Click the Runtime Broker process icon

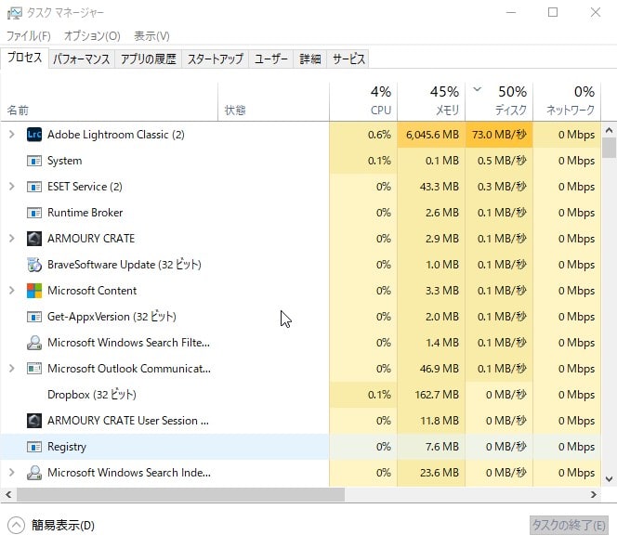point(34,213)
